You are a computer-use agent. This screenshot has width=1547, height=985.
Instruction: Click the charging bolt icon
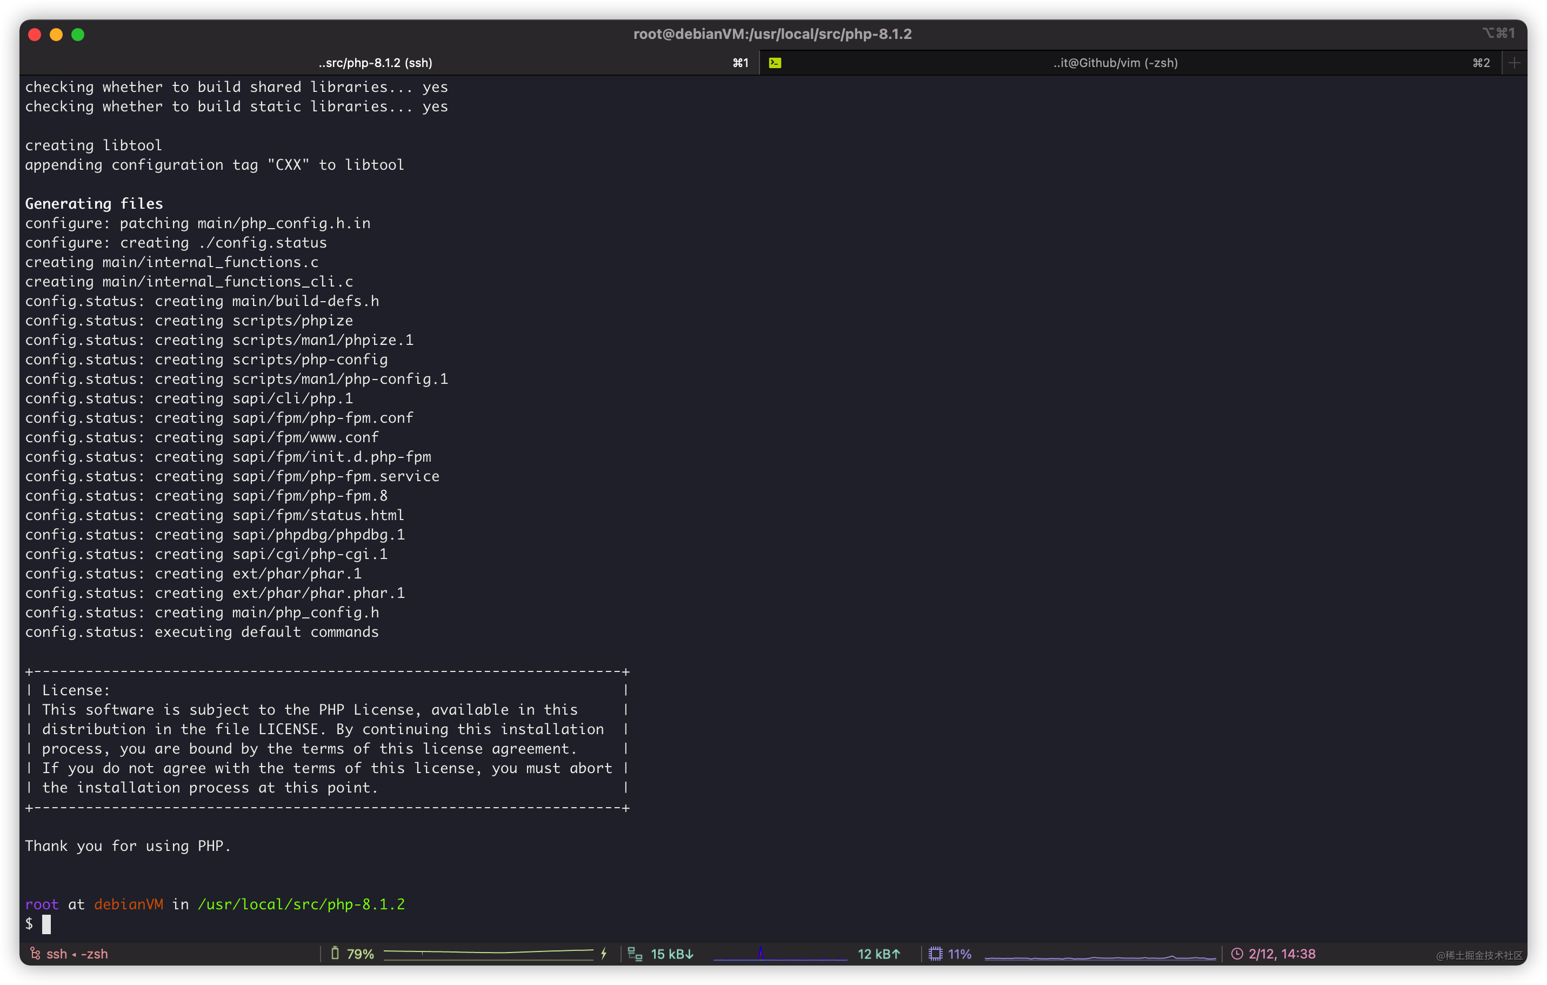(x=604, y=954)
